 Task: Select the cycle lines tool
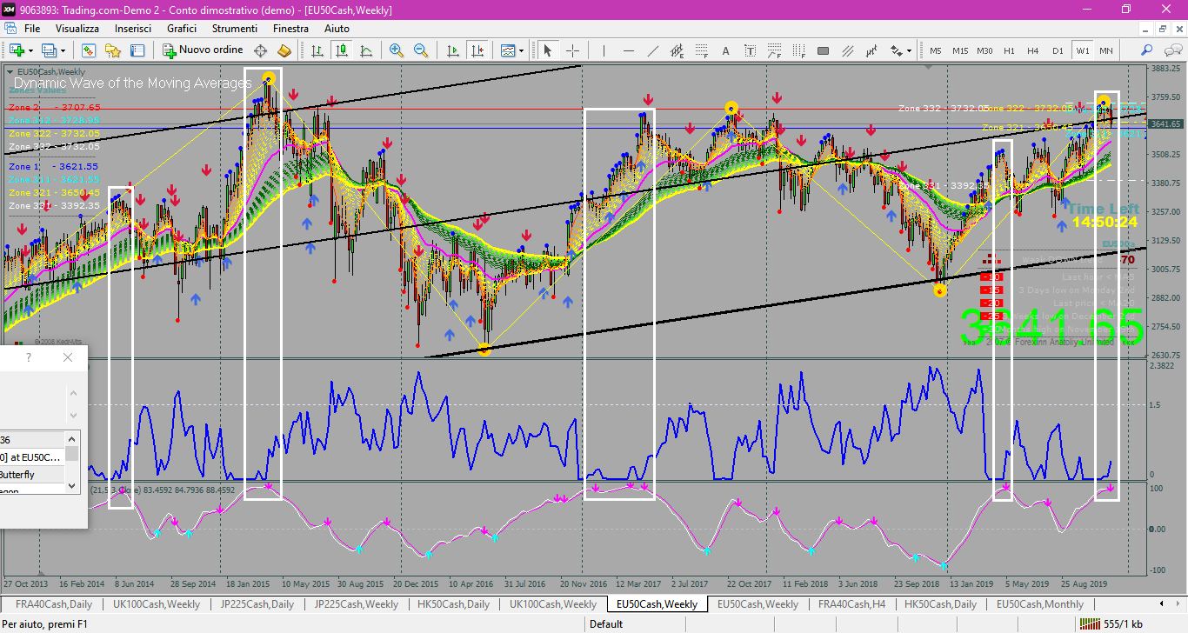pyautogui.click(x=871, y=50)
